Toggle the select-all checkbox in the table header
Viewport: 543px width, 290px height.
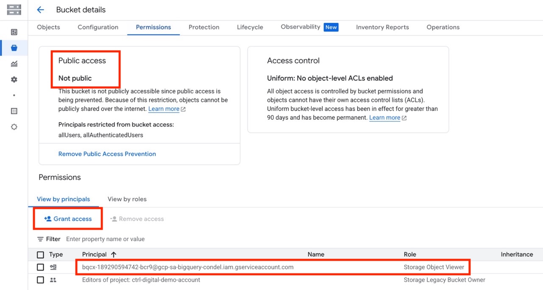click(40, 255)
